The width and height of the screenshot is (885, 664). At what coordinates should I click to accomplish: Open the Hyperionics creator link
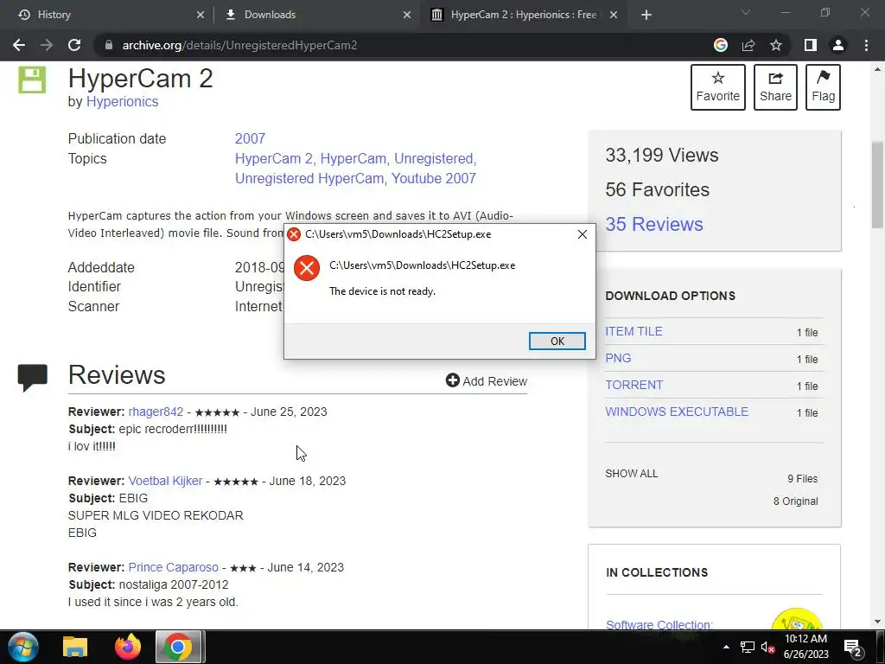122,102
